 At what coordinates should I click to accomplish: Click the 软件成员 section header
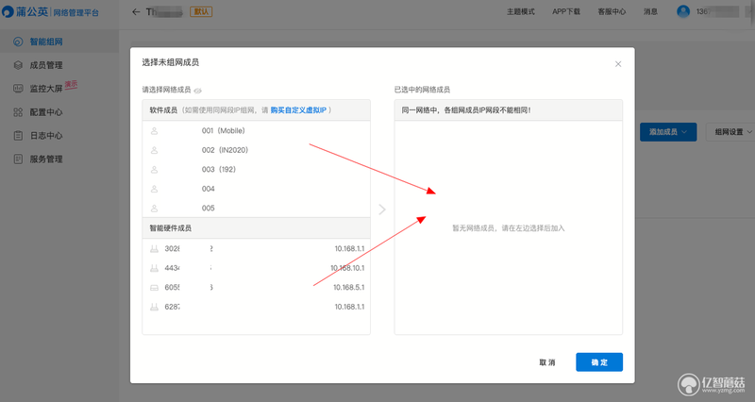pyautogui.click(x=256, y=110)
